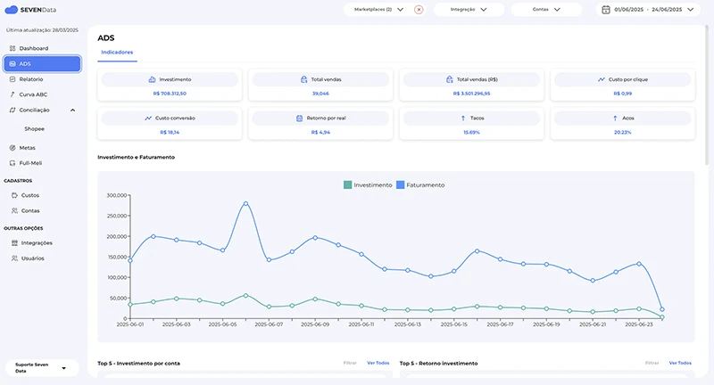Open Full-Meli via its sidebar icon
Viewport: 714px width, 385px height.
coord(12,163)
